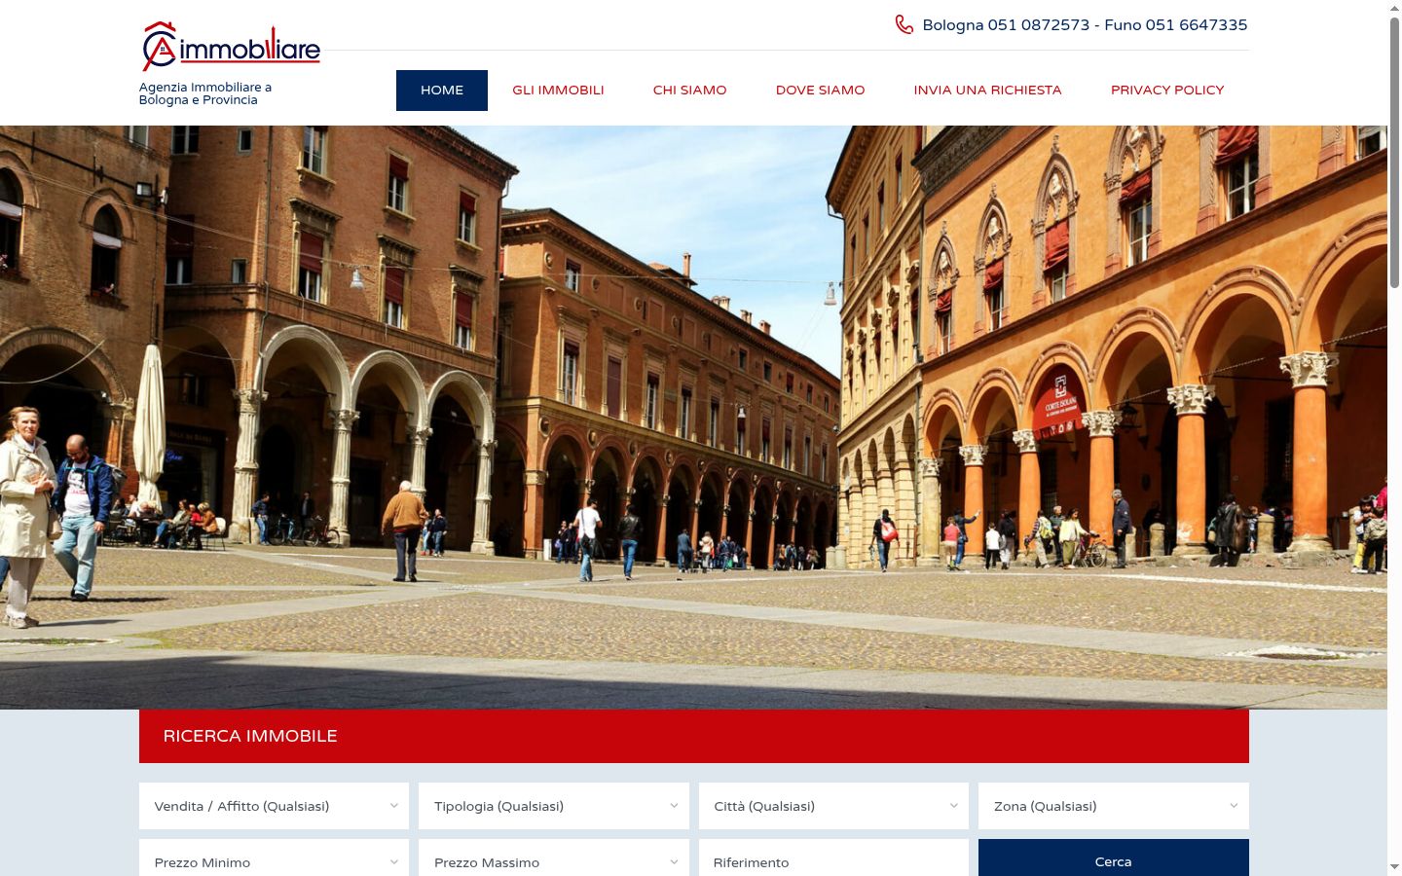Open the CHI SIAMO page
Image resolution: width=1402 pixels, height=876 pixels.
pos(690,91)
